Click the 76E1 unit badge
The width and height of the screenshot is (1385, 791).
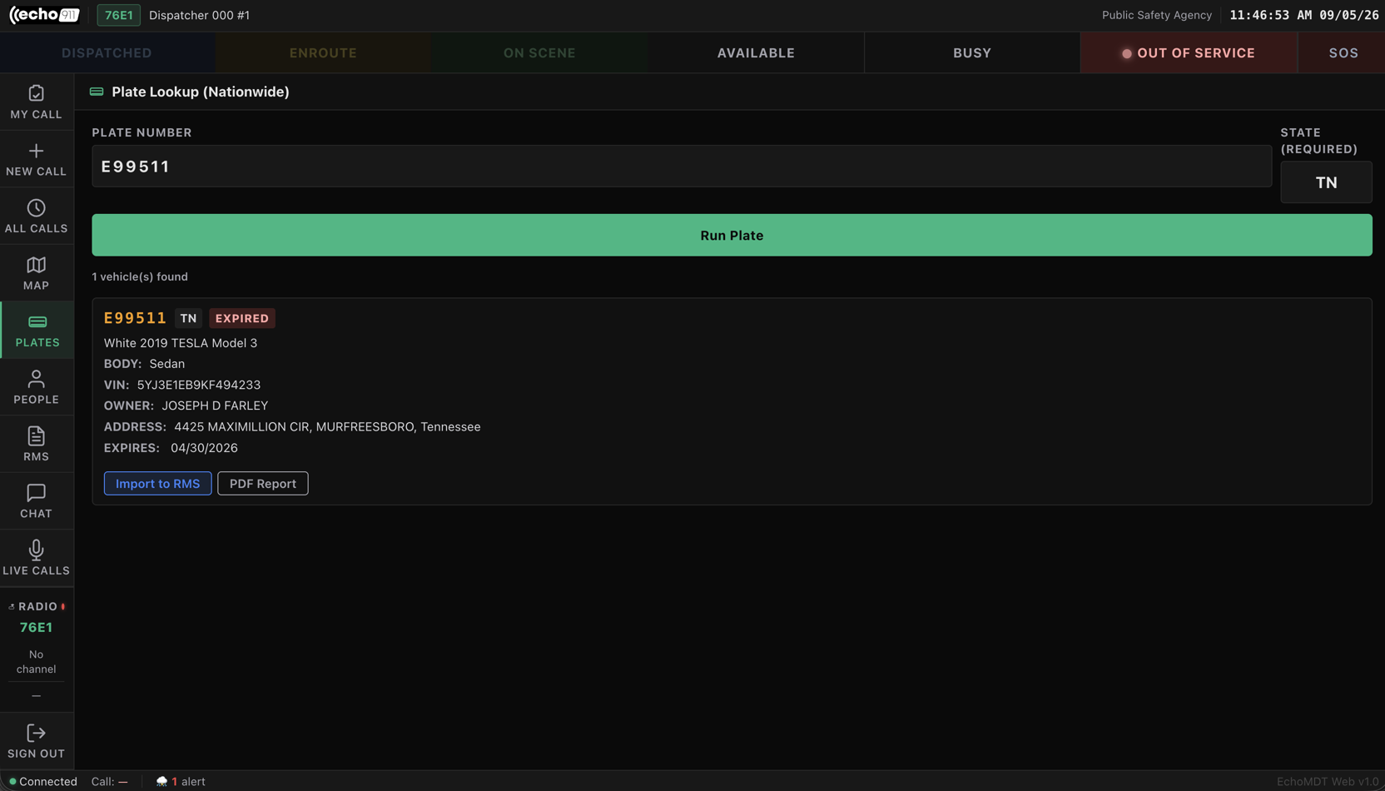(x=118, y=15)
